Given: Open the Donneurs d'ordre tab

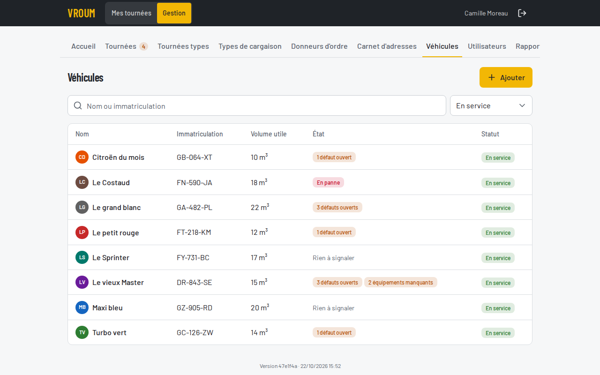Looking at the screenshot, I should (319, 46).
